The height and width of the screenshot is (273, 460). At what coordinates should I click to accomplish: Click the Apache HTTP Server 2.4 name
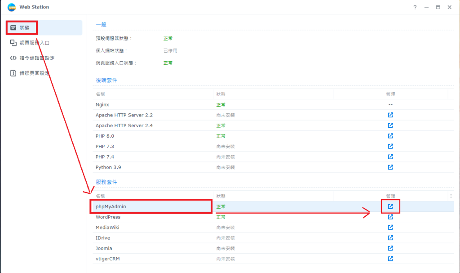point(124,125)
